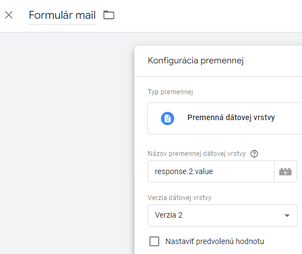Viewport: 302px width, 254px height.
Task: Rename the Formulár mail variable title
Action: [62, 15]
